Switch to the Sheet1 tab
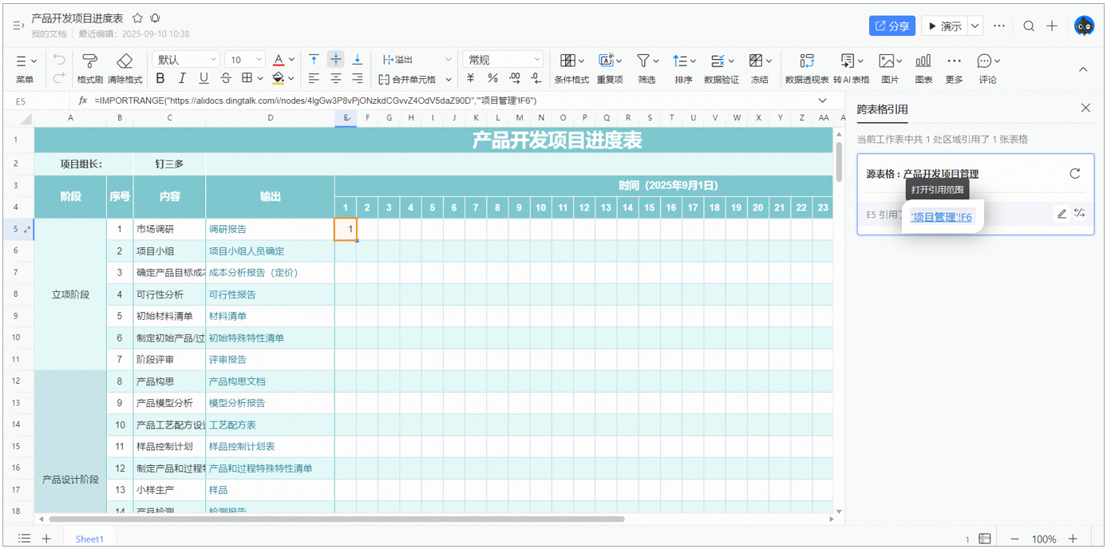This screenshot has width=1107, height=549. point(89,539)
